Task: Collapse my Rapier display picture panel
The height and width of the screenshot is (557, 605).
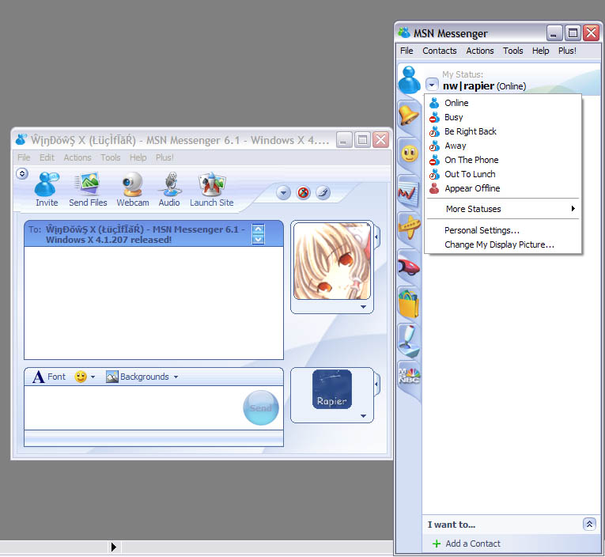Action: coord(376,384)
